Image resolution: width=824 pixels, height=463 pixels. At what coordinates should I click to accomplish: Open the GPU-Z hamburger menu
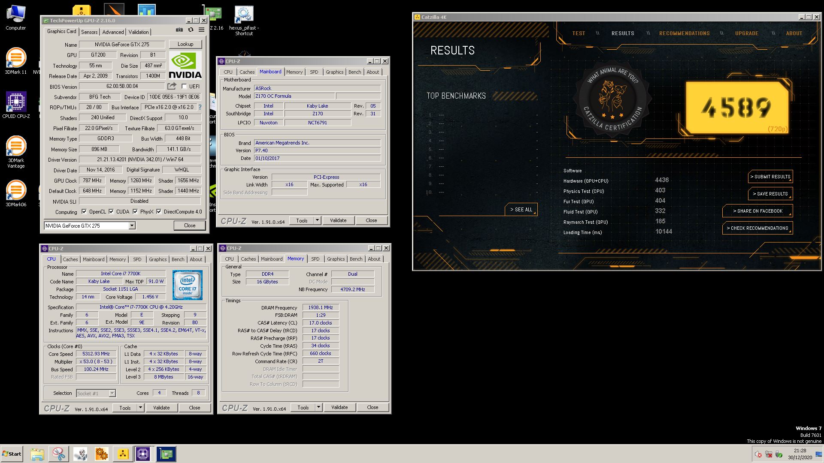coord(201,30)
